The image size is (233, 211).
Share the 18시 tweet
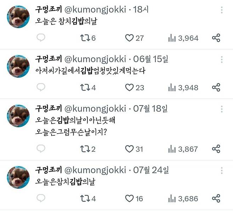coord(216,38)
